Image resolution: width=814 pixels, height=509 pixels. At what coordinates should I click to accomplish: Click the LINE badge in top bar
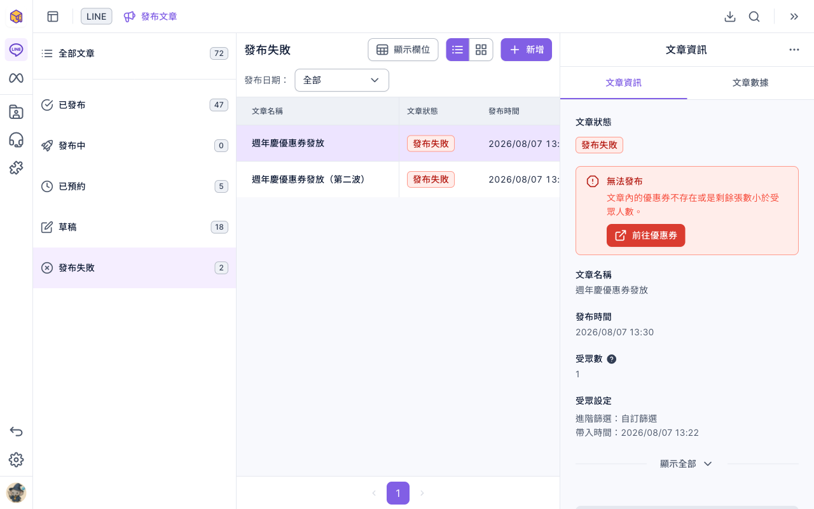coord(97,17)
